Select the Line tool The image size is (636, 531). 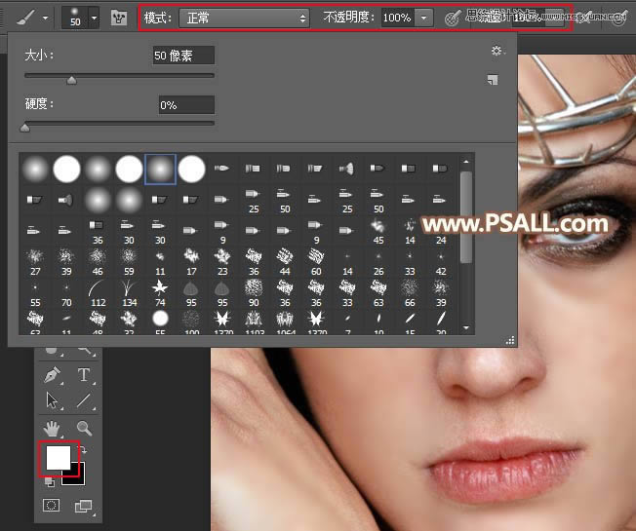84,399
